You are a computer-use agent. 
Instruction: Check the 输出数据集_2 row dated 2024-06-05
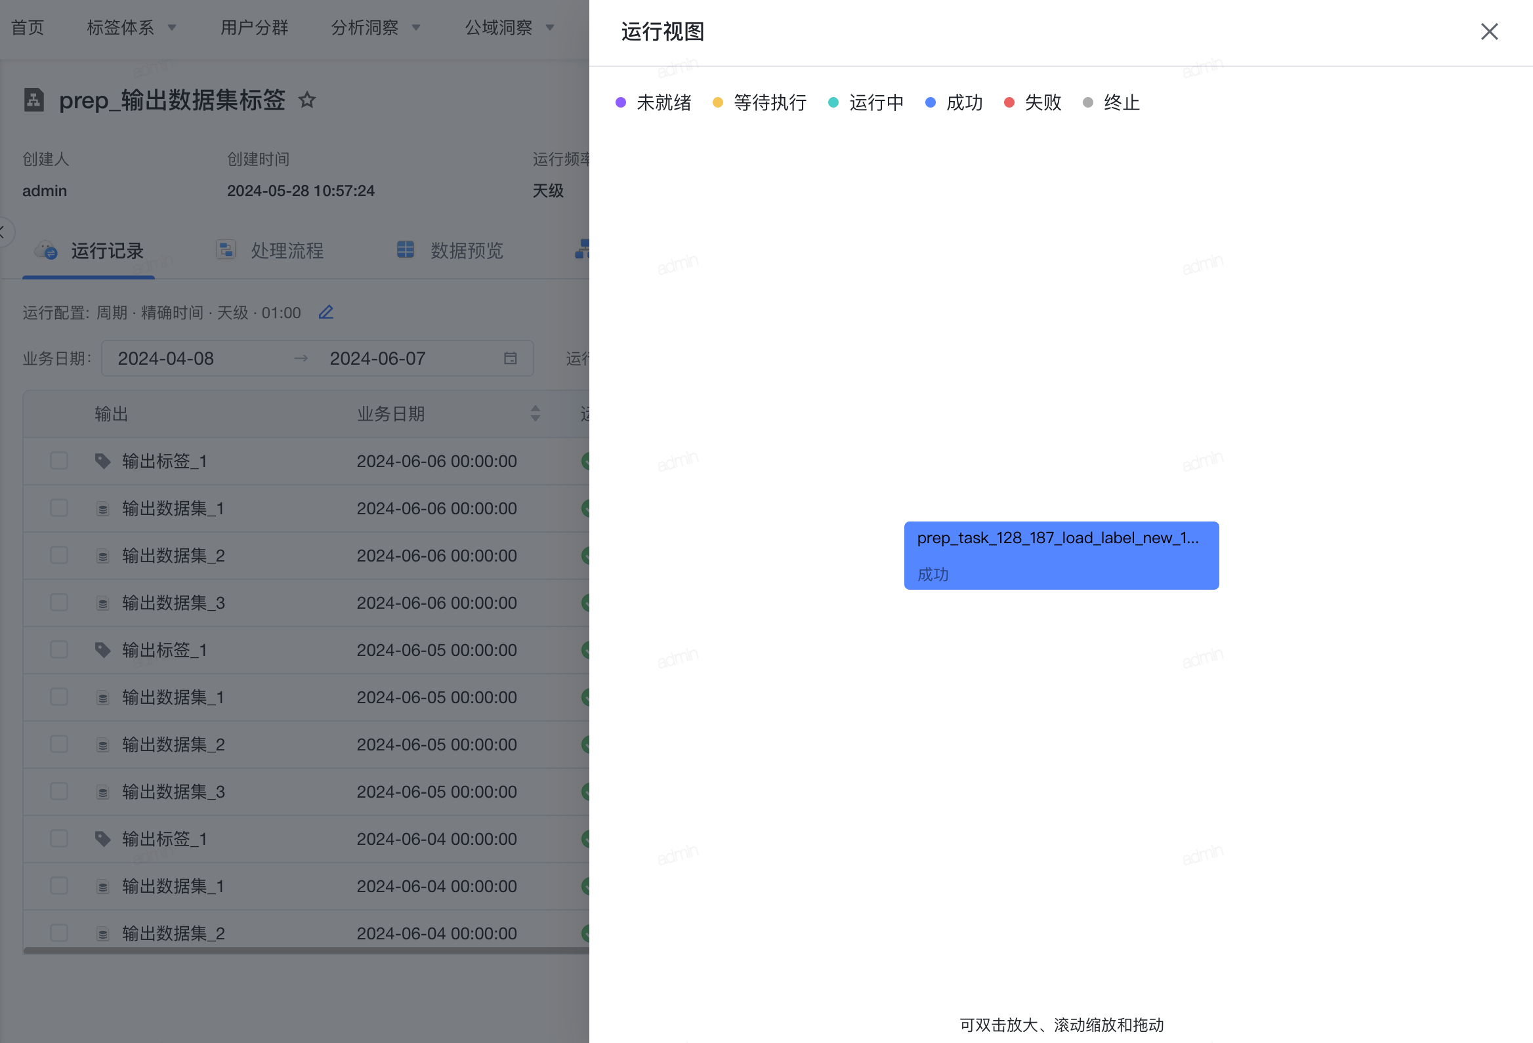(x=58, y=745)
